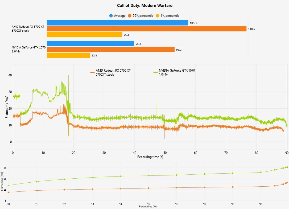Click the Frametime [ms] axis title of the line graph
The image size is (289, 209).
7,107
